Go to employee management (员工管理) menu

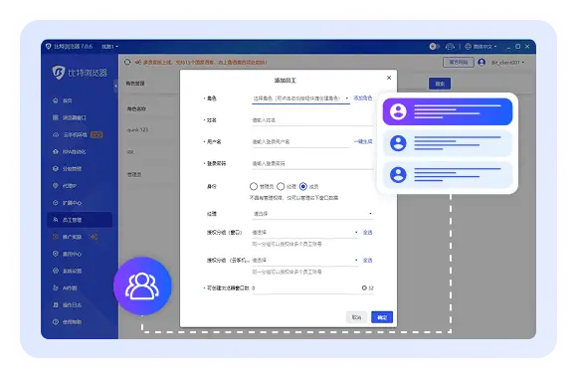point(80,220)
